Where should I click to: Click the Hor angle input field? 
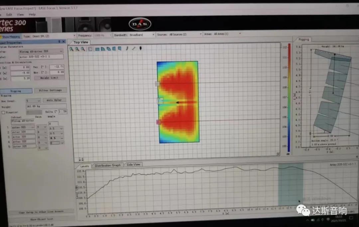57,72
